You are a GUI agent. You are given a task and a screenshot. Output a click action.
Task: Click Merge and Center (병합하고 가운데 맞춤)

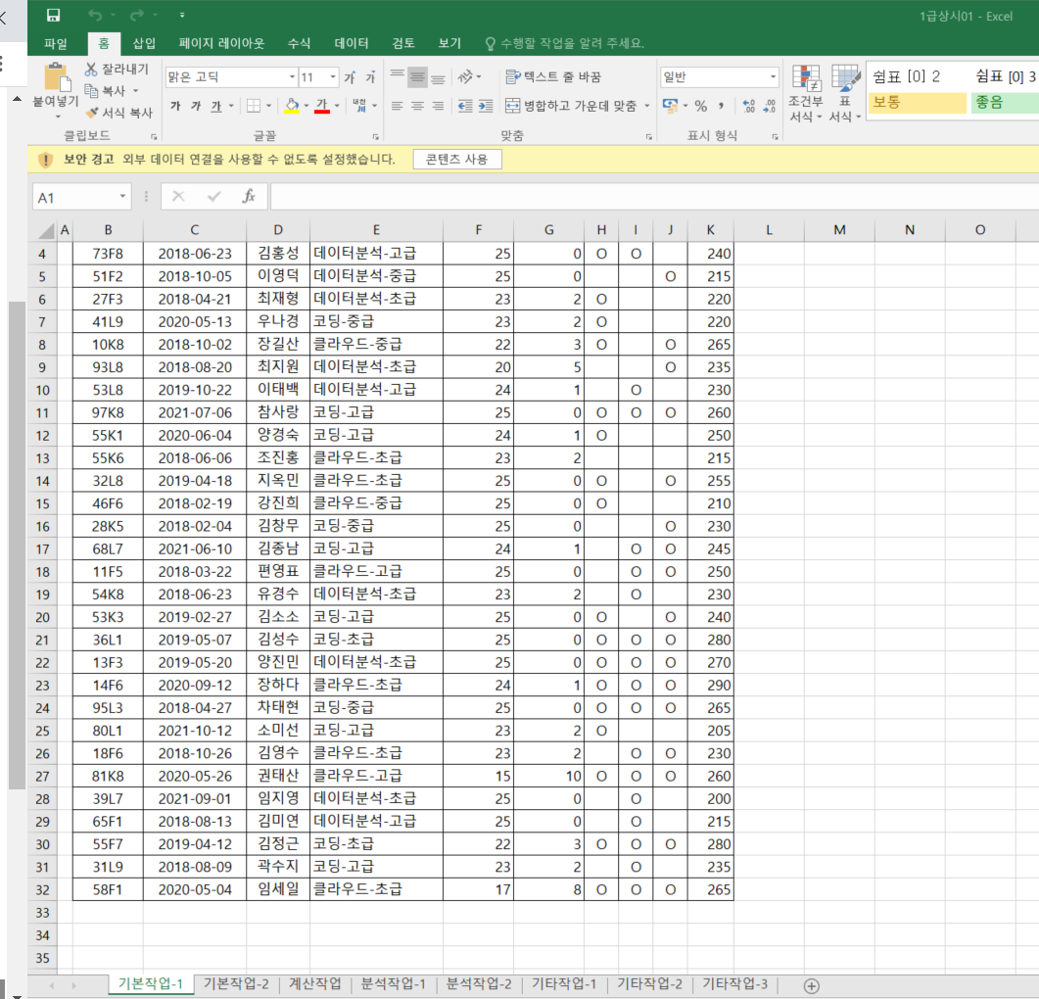click(x=578, y=106)
